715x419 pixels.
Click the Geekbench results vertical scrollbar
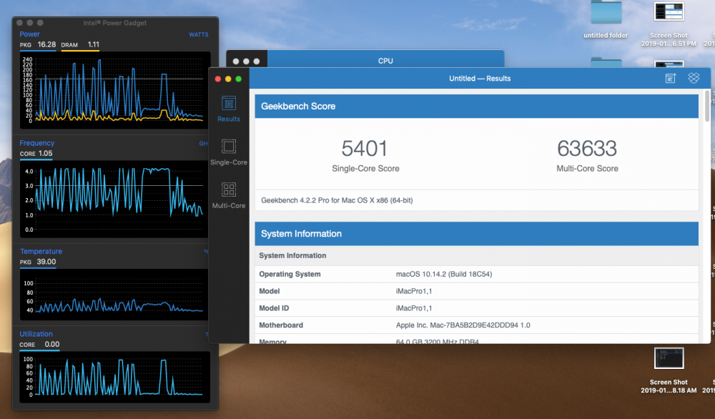707,106
